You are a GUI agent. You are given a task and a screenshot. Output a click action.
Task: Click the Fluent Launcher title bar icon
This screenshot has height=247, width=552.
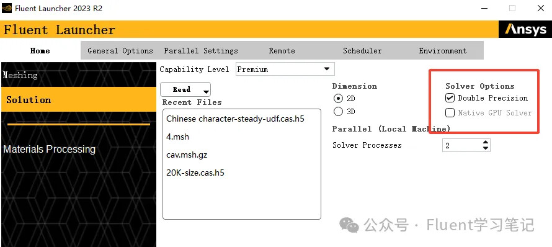(7, 8)
